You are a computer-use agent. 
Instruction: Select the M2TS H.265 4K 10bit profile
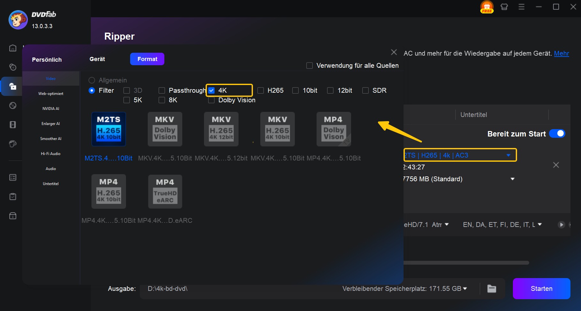point(109,129)
